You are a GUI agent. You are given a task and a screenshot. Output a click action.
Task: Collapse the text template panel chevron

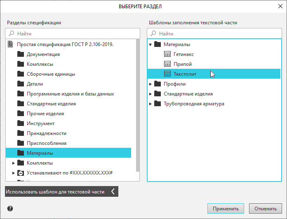click(x=113, y=192)
